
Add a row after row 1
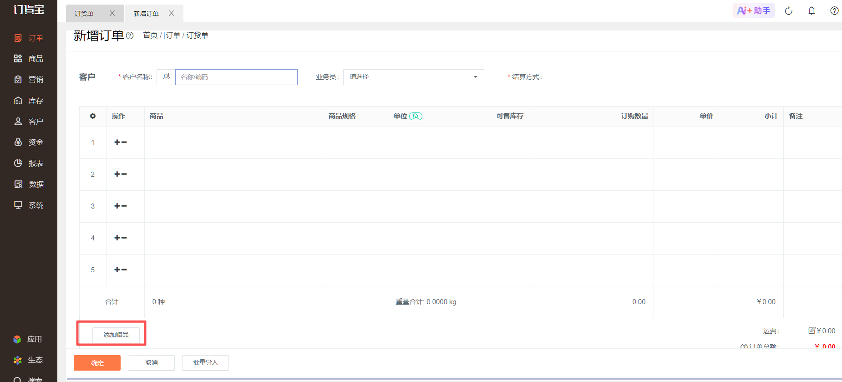[117, 143]
